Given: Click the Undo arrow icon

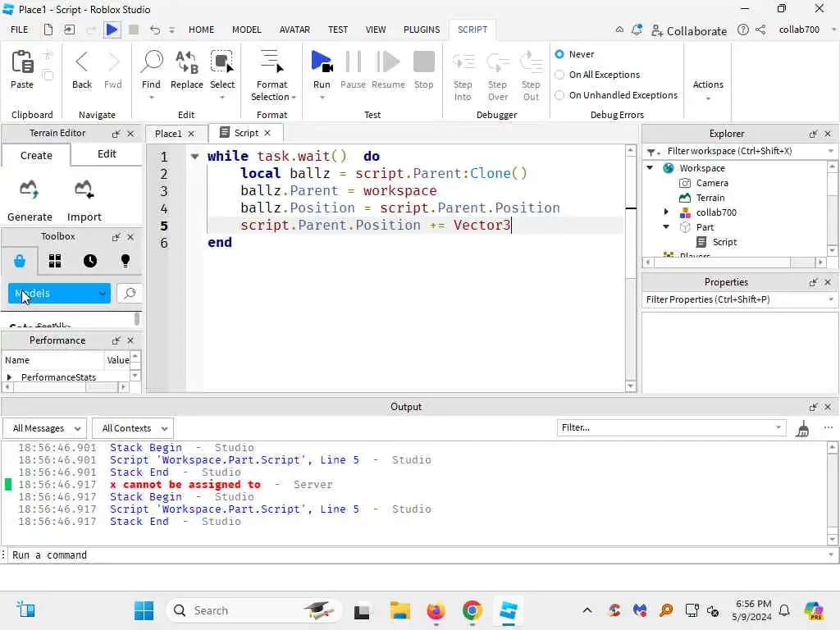Looking at the screenshot, I should [x=155, y=30].
